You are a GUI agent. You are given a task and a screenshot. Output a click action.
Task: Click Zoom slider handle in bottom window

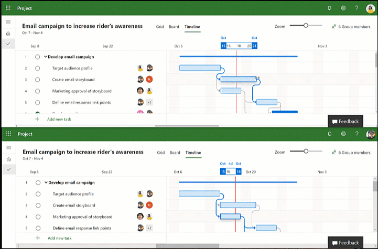(306, 151)
